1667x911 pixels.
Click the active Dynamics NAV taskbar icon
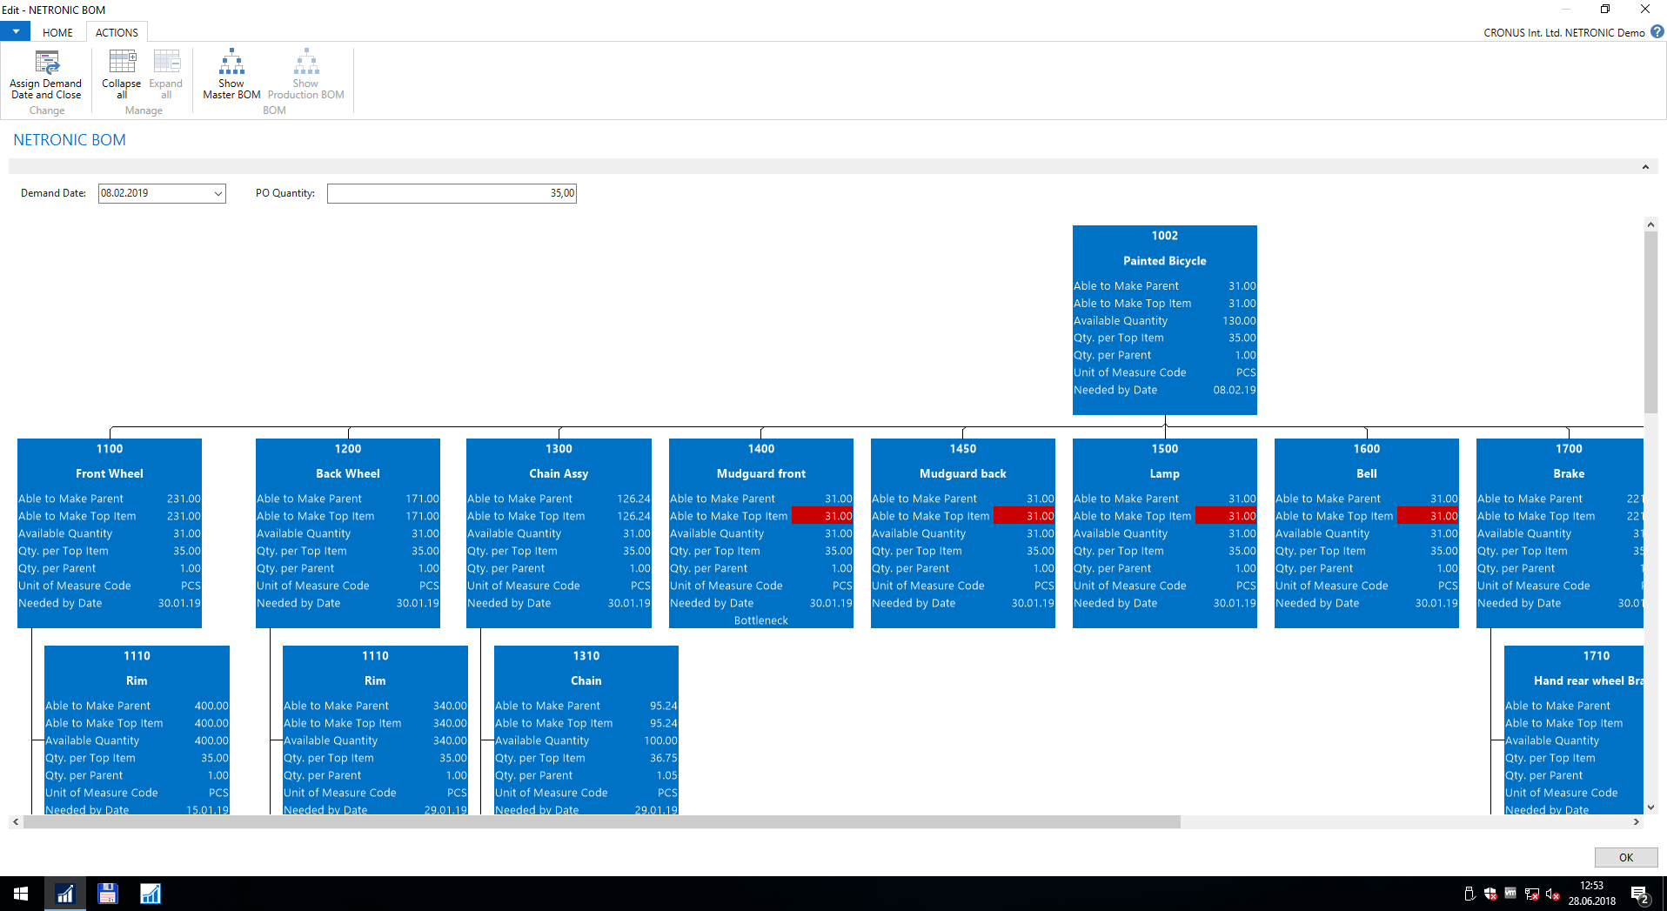[x=65, y=894]
